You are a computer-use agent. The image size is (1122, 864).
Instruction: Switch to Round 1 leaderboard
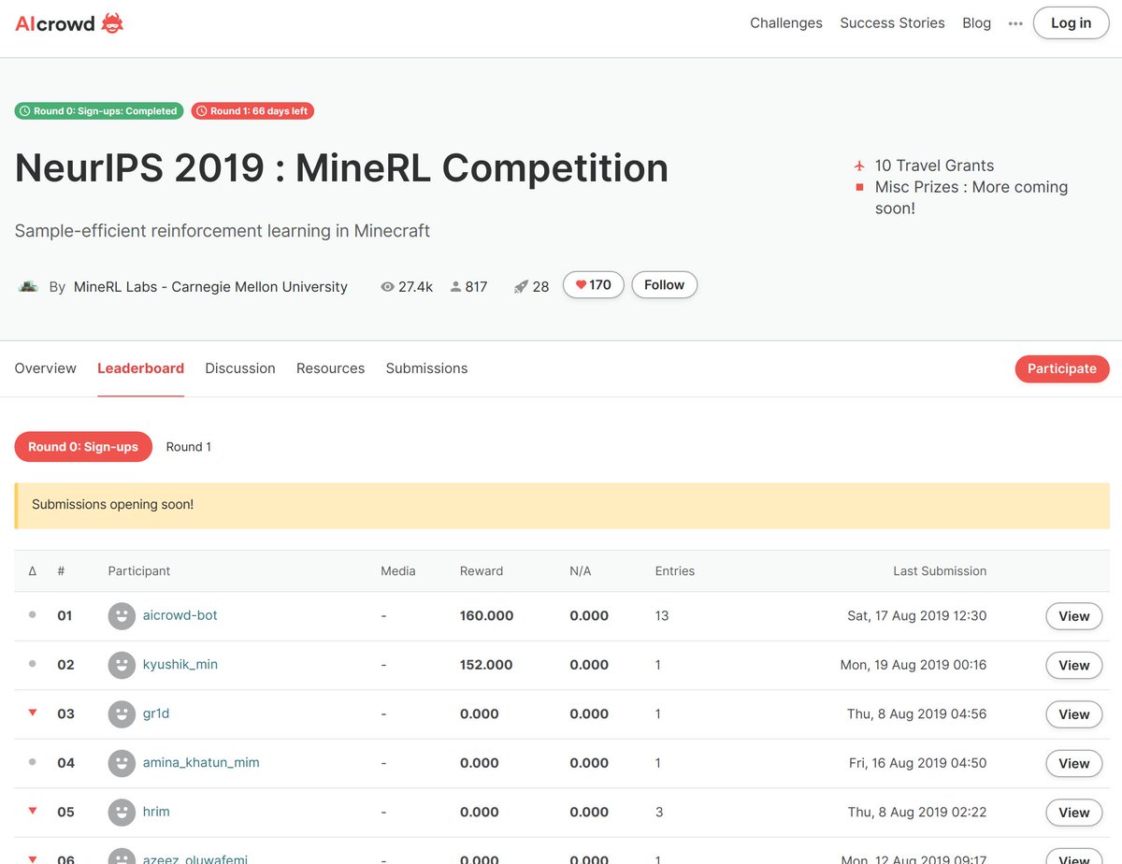click(x=189, y=447)
